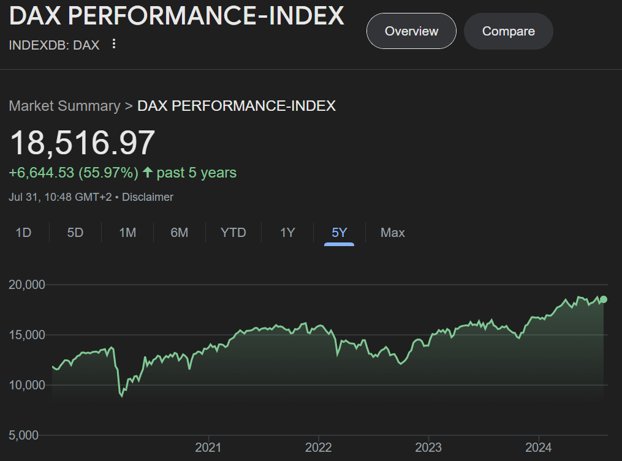Image resolution: width=622 pixels, height=461 pixels.
Task: Switch to the 1D time range
Action: coord(24,233)
